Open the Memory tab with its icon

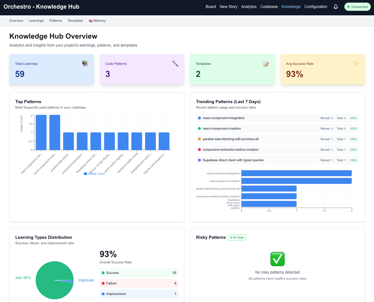97,20
